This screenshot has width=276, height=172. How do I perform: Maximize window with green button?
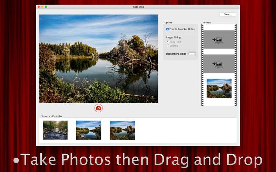pos(46,7)
